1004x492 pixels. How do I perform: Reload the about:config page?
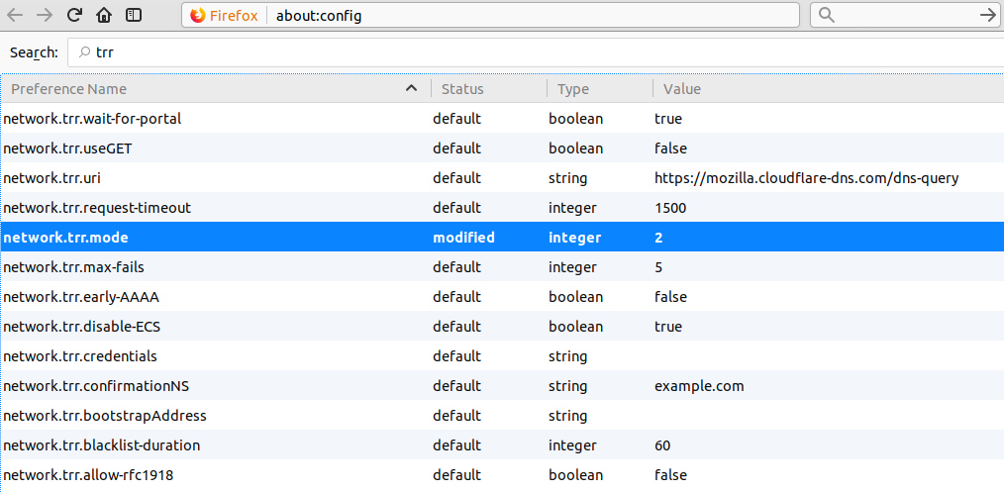pyautogui.click(x=74, y=16)
